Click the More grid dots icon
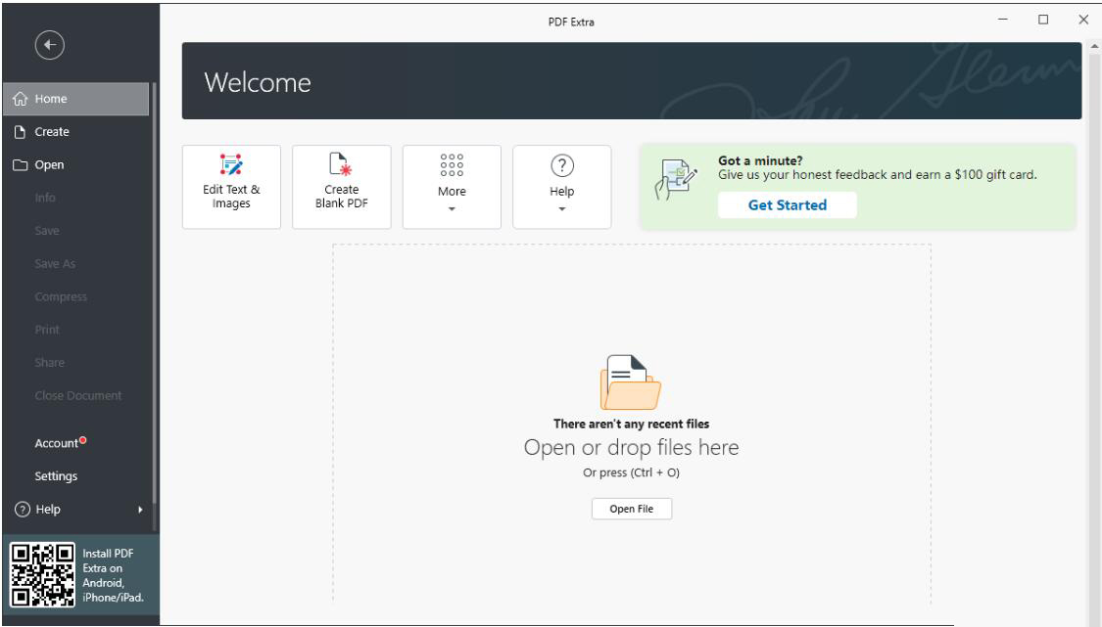Image resolution: width=1102 pixels, height=627 pixels. coord(452,165)
